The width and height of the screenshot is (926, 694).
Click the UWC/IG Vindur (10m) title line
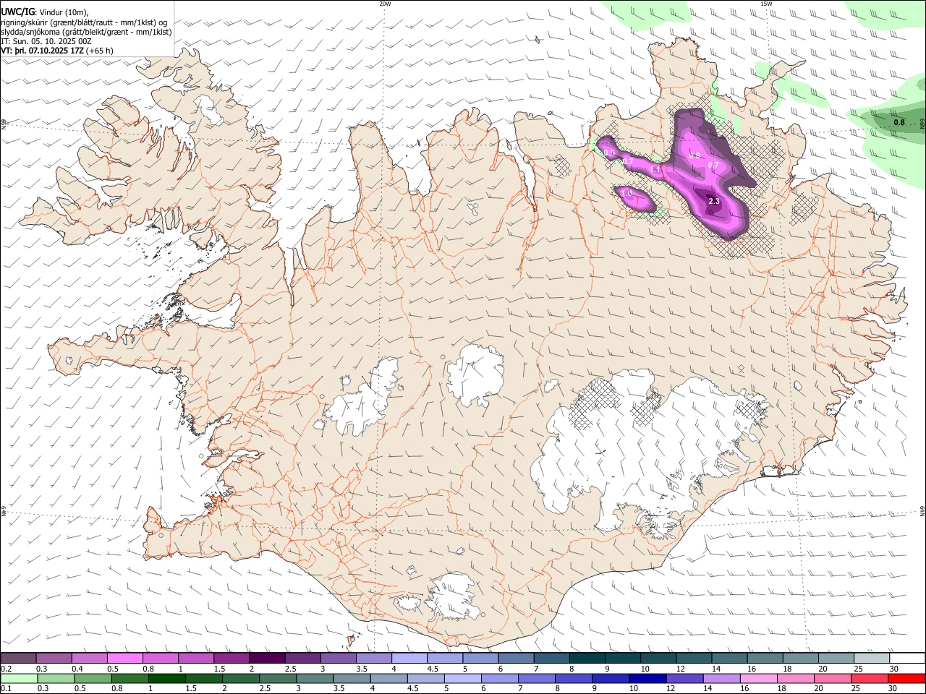point(45,12)
